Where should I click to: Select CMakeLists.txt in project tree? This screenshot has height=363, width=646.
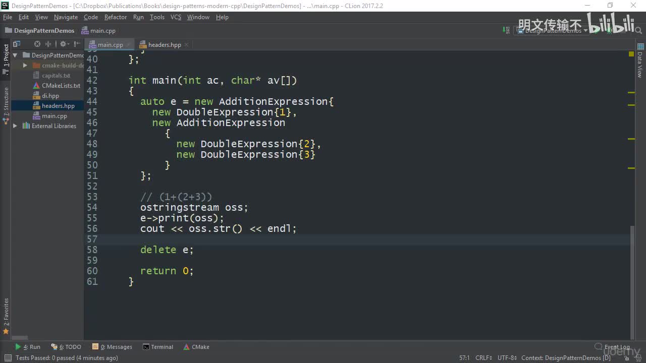(61, 86)
